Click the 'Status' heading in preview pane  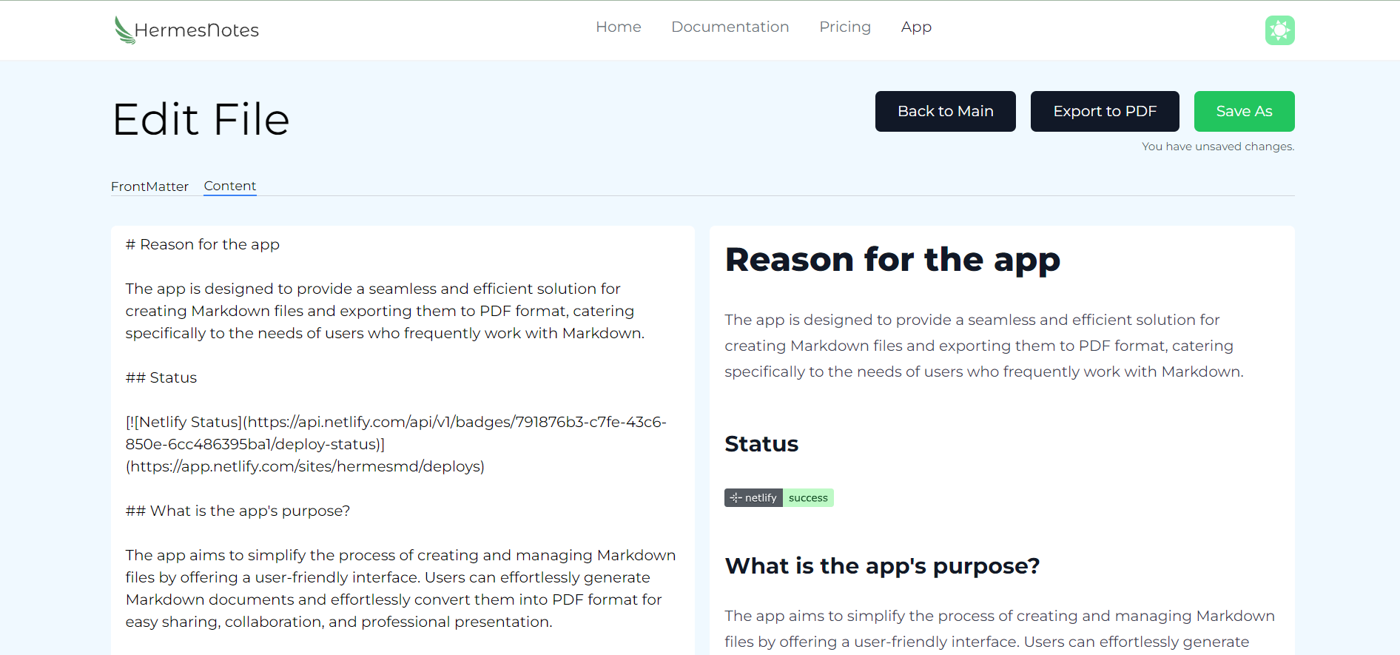click(x=761, y=444)
